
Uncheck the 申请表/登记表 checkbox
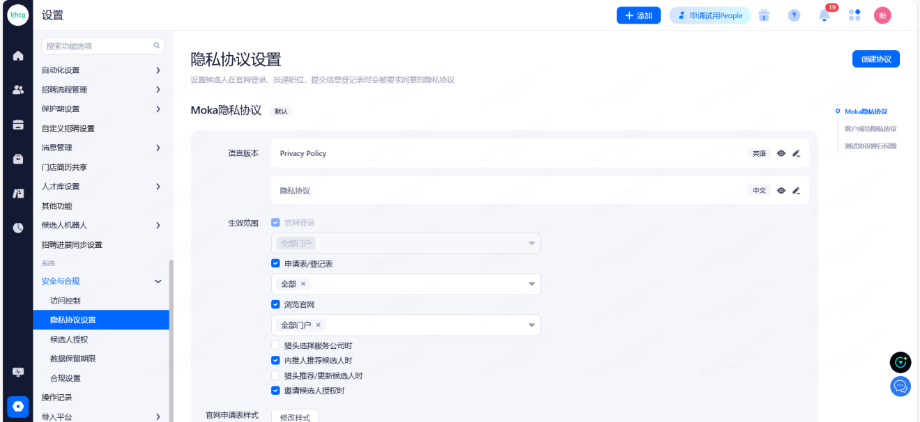click(x=275, y=264)
